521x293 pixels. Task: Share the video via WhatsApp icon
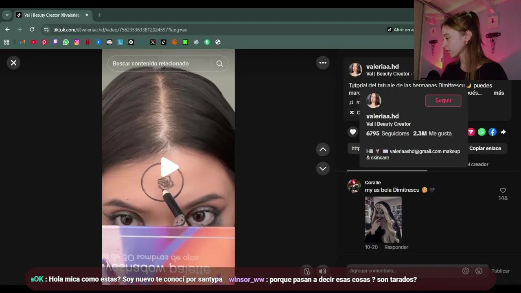click(482, 132)
